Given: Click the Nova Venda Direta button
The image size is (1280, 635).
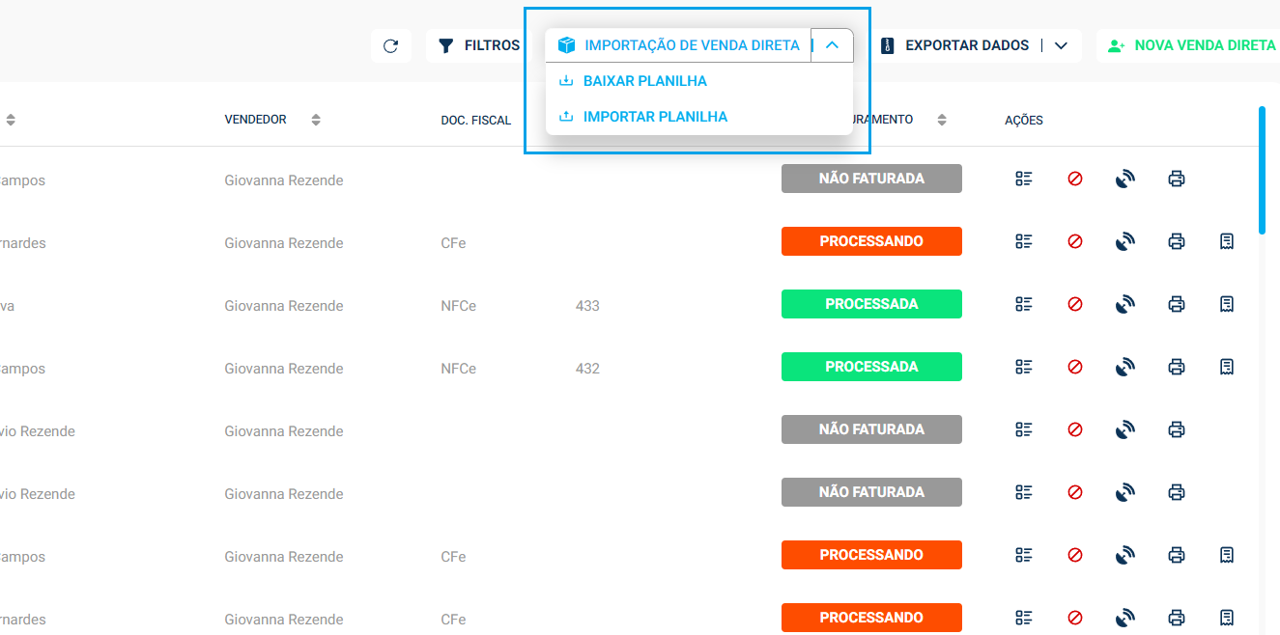Looking at the screenshot, I should (x=1191, y=46).
